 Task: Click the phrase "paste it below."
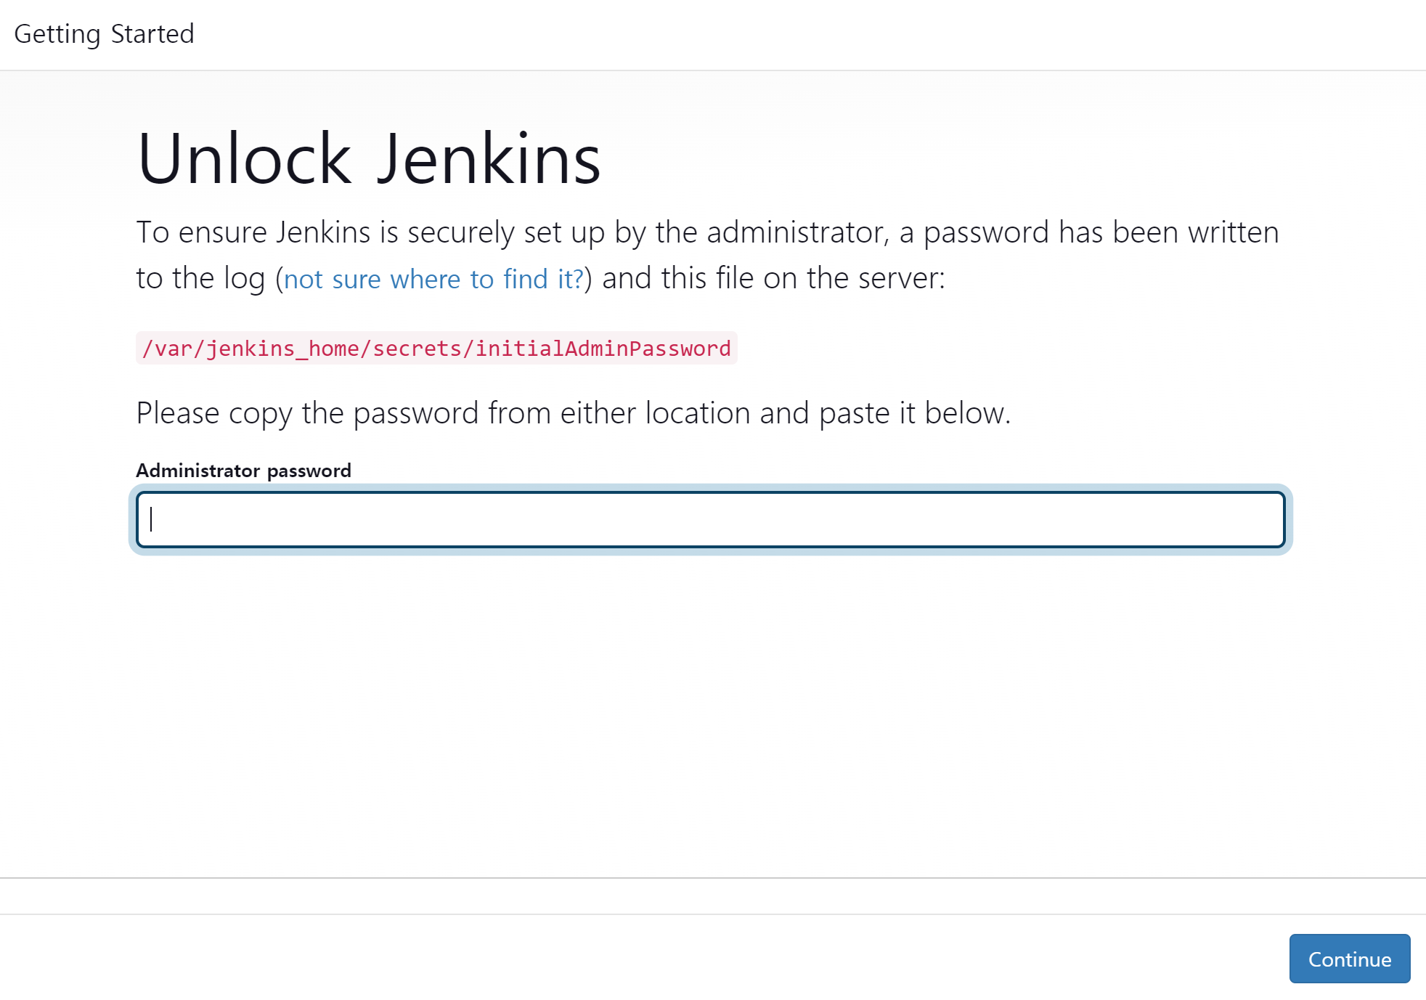click(x=915, y=413)
